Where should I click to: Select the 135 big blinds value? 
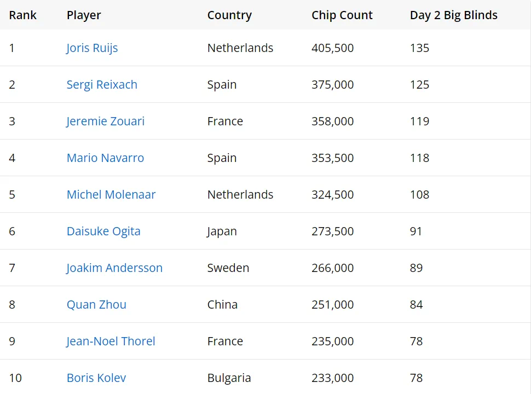tap(419, 48)
